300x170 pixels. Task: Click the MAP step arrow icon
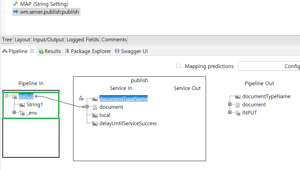(15, 4)
